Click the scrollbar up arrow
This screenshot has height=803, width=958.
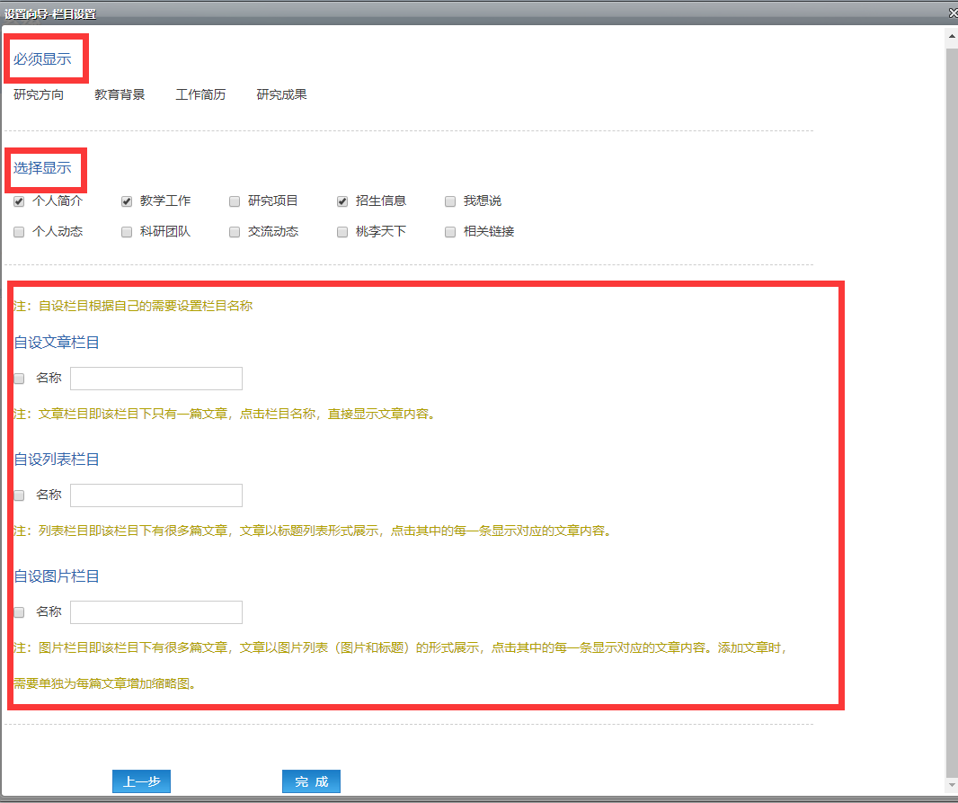[951, 37]
